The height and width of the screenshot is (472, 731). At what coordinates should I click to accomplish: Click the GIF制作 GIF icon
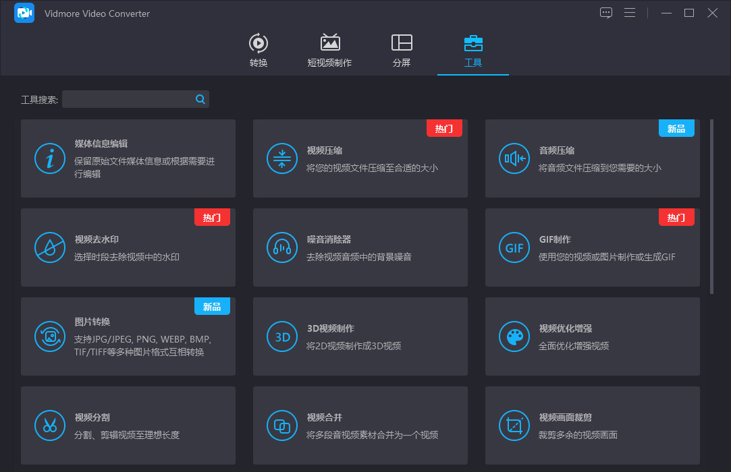(514, 247)
